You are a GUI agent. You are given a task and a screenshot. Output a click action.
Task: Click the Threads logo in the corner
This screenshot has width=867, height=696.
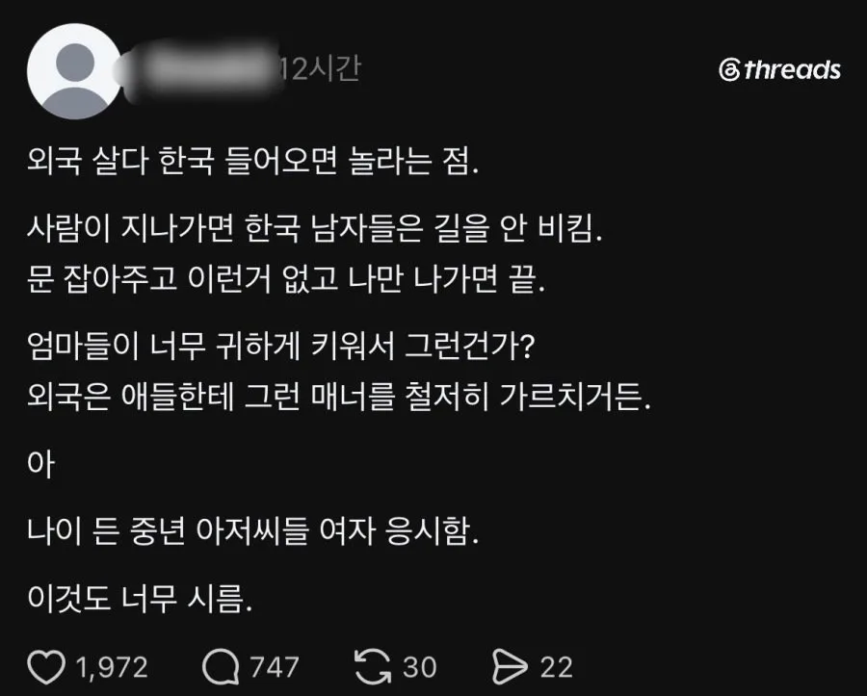pos(779,69)
